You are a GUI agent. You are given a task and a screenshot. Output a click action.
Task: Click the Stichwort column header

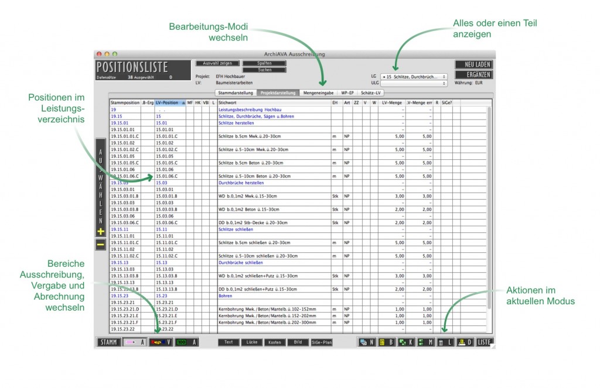[x=274, y=103]
